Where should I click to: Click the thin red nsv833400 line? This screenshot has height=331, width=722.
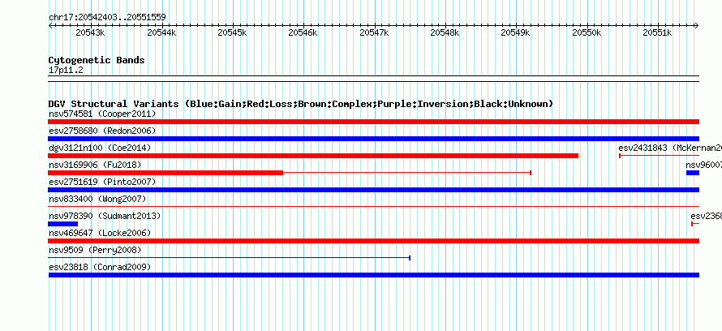[x=373, y=207]
